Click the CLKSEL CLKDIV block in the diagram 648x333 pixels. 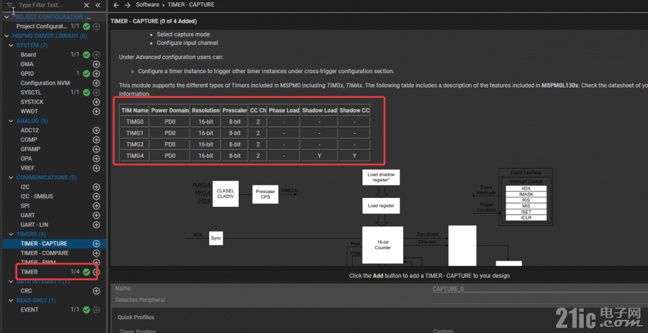pyautogui.click(x=226, y=194)
